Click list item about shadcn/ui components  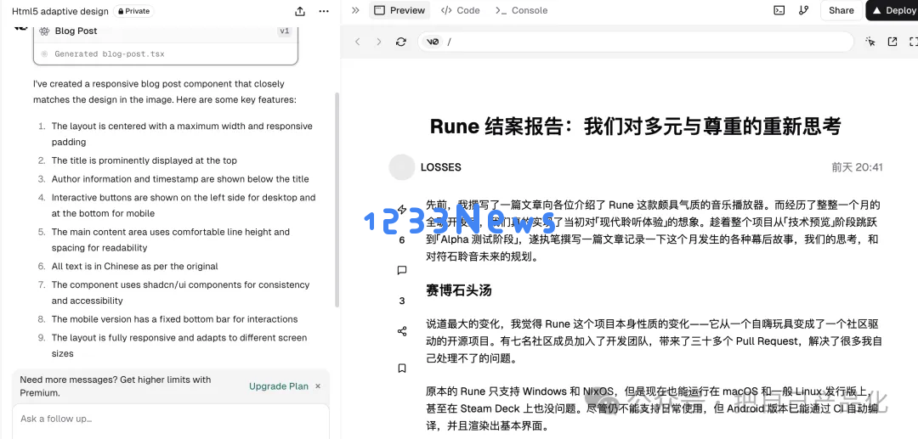click(x=180, y=293)
